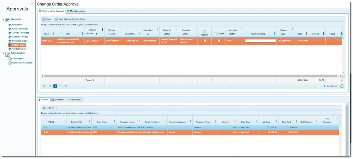Screen dimensions: 353x159
Task: Collapse the left sidebar with the double-arrow icon
Action: tap(32, 4)
